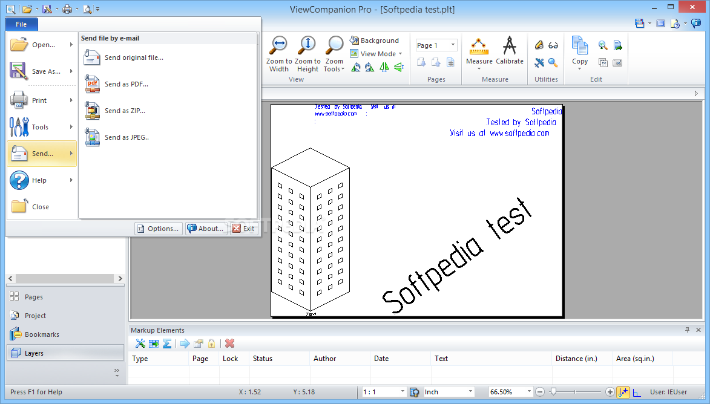Open the Bookmarks side panel
710x404 pixels.
point(65,334)
